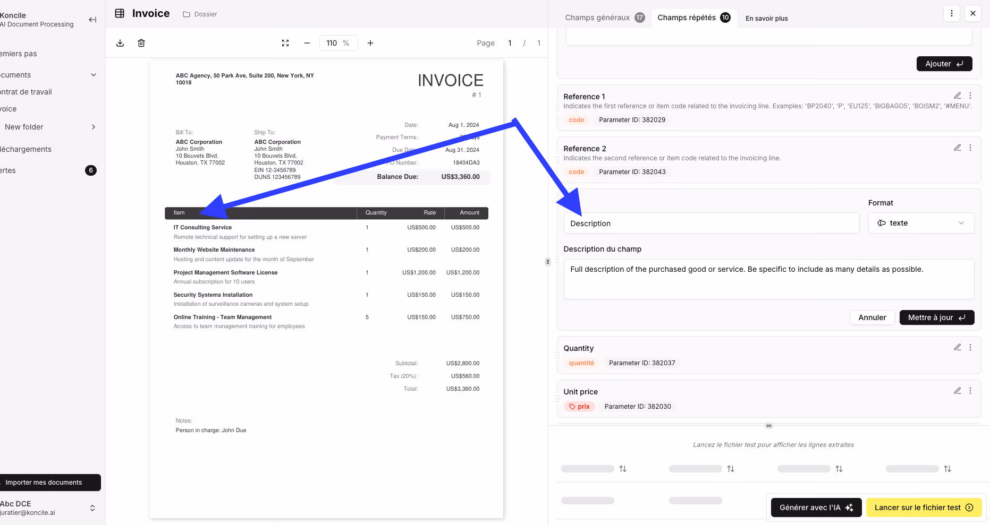Zoom in on the document

point(370,43)
